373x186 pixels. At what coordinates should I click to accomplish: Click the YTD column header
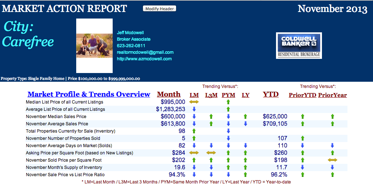pyautogui.click(x=271, y=94)
